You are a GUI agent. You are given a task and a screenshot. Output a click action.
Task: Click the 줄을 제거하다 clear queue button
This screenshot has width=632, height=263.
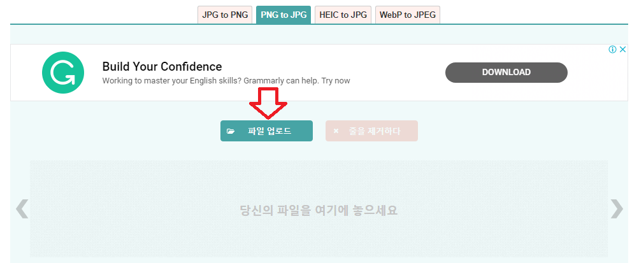(371, 131)
